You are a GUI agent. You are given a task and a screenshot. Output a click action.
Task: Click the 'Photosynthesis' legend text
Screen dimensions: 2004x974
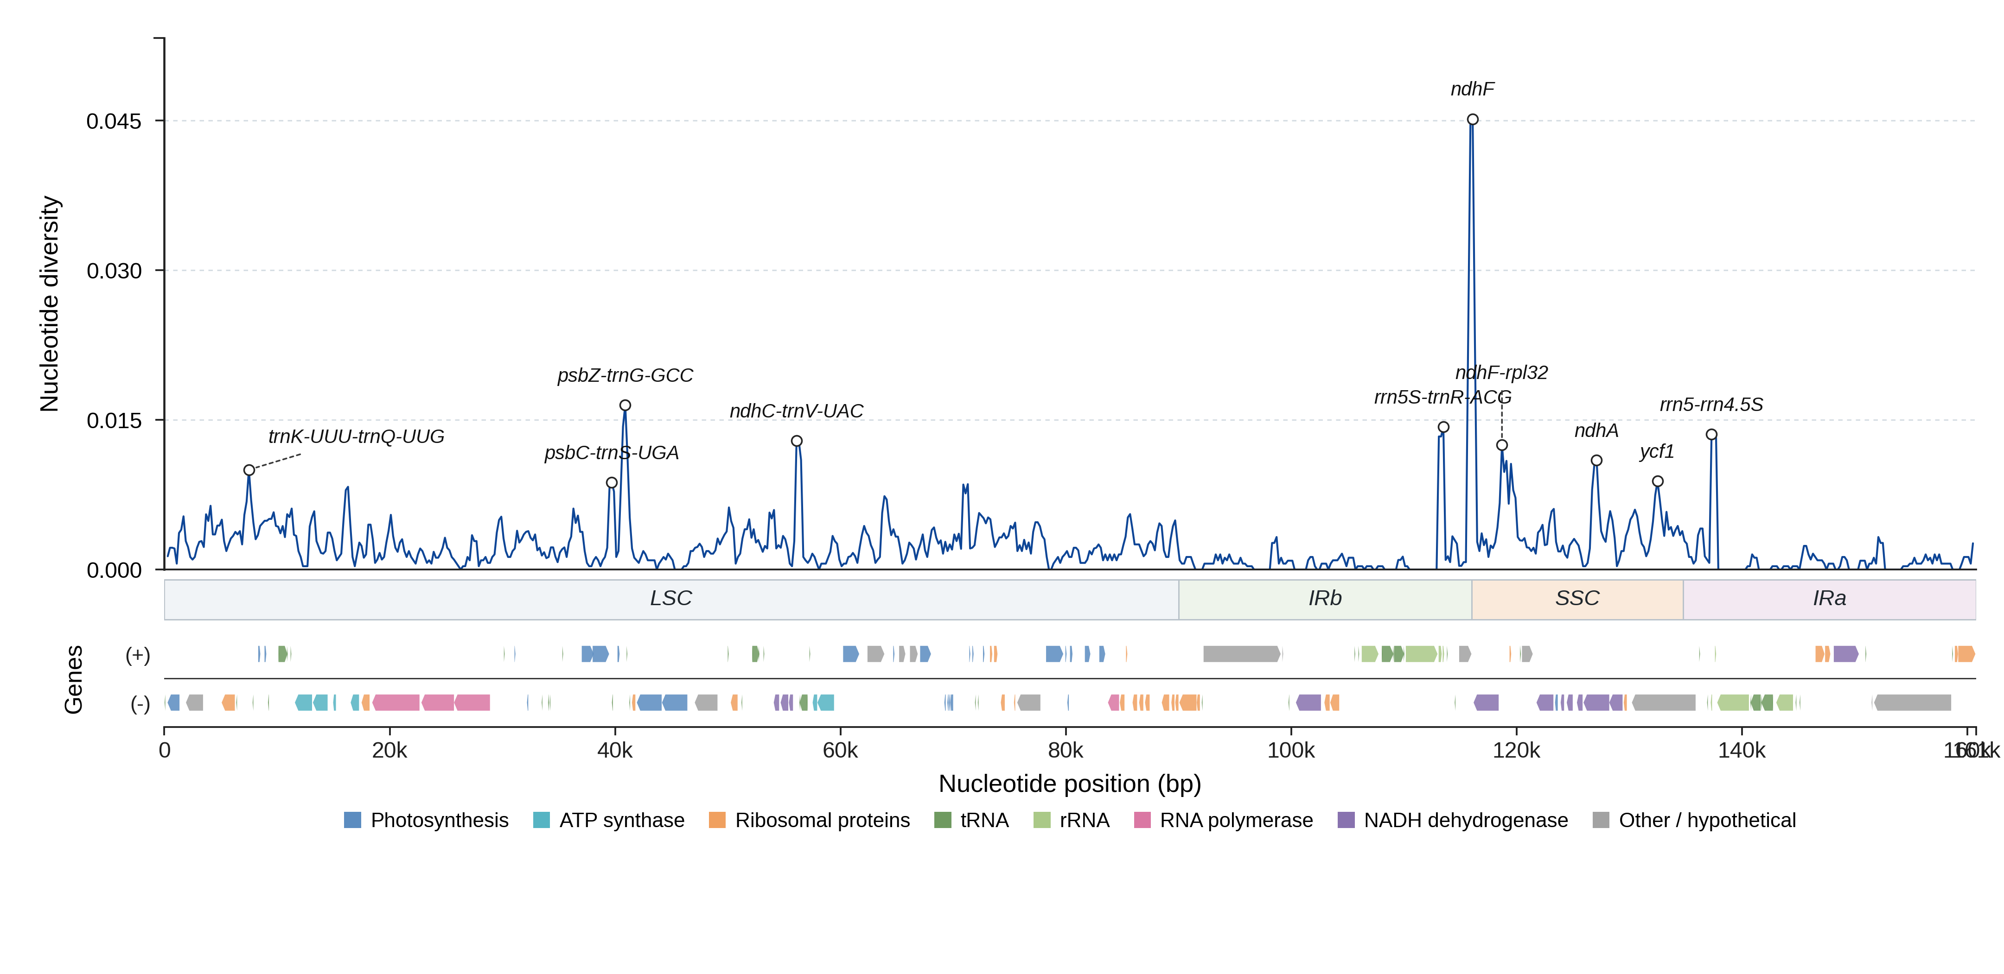coord(440,820)
